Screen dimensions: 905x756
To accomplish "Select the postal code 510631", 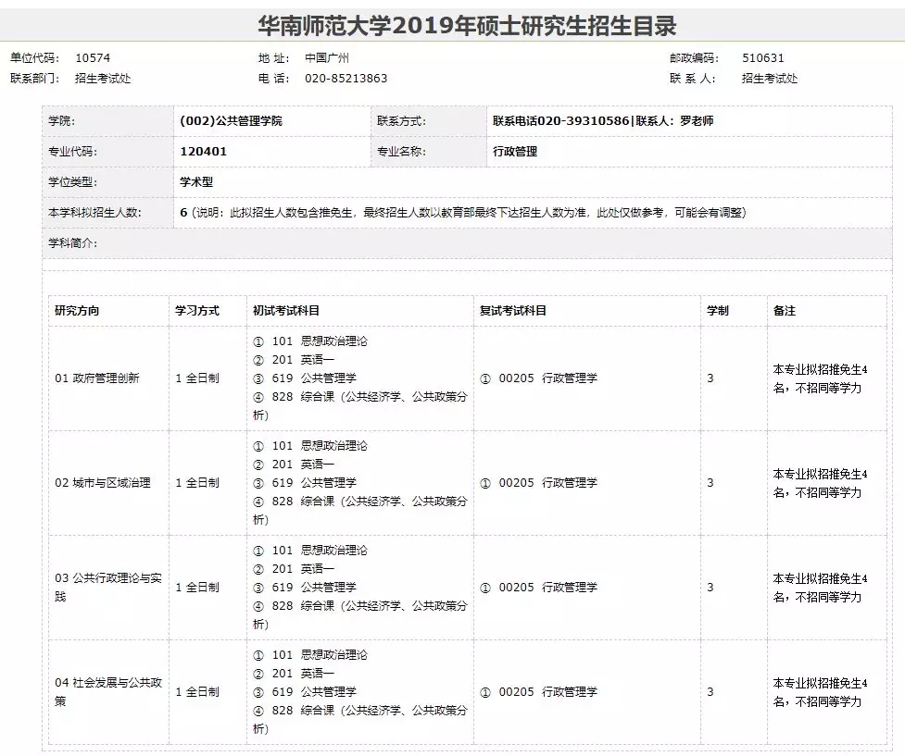I will (x=763, y=57).
